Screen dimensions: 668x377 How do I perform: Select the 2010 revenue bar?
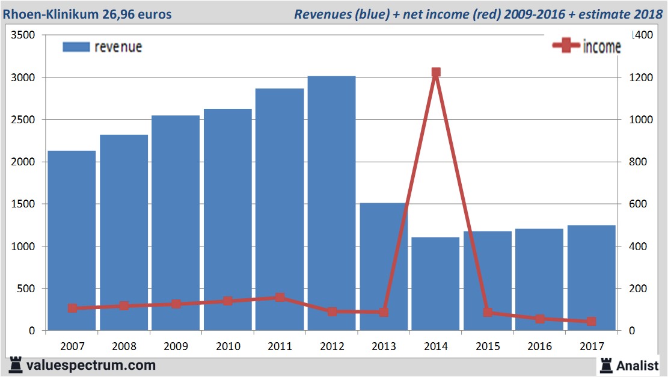(x=227, y=220)
